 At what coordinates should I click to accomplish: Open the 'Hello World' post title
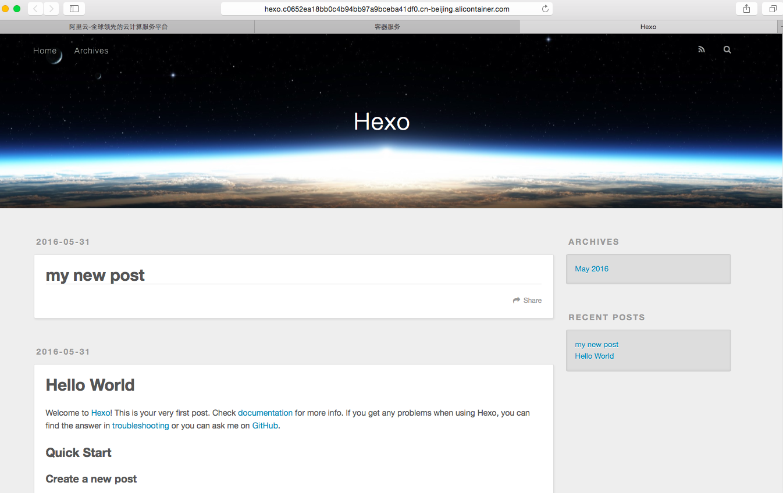tap(90, 385)
